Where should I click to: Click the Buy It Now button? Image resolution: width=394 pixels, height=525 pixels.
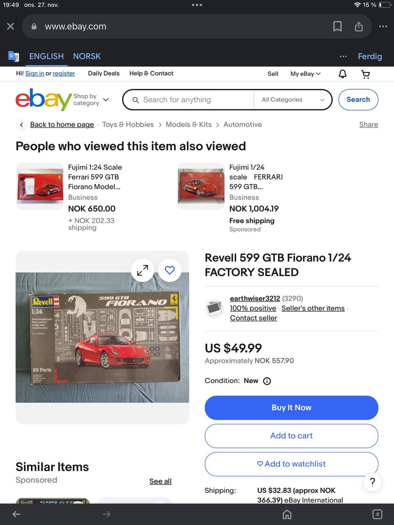291,408
